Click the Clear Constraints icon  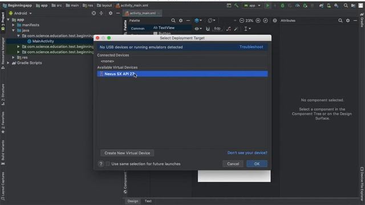coord(229,28)
